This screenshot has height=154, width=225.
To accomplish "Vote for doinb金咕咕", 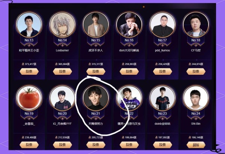I will pos(162,145).
